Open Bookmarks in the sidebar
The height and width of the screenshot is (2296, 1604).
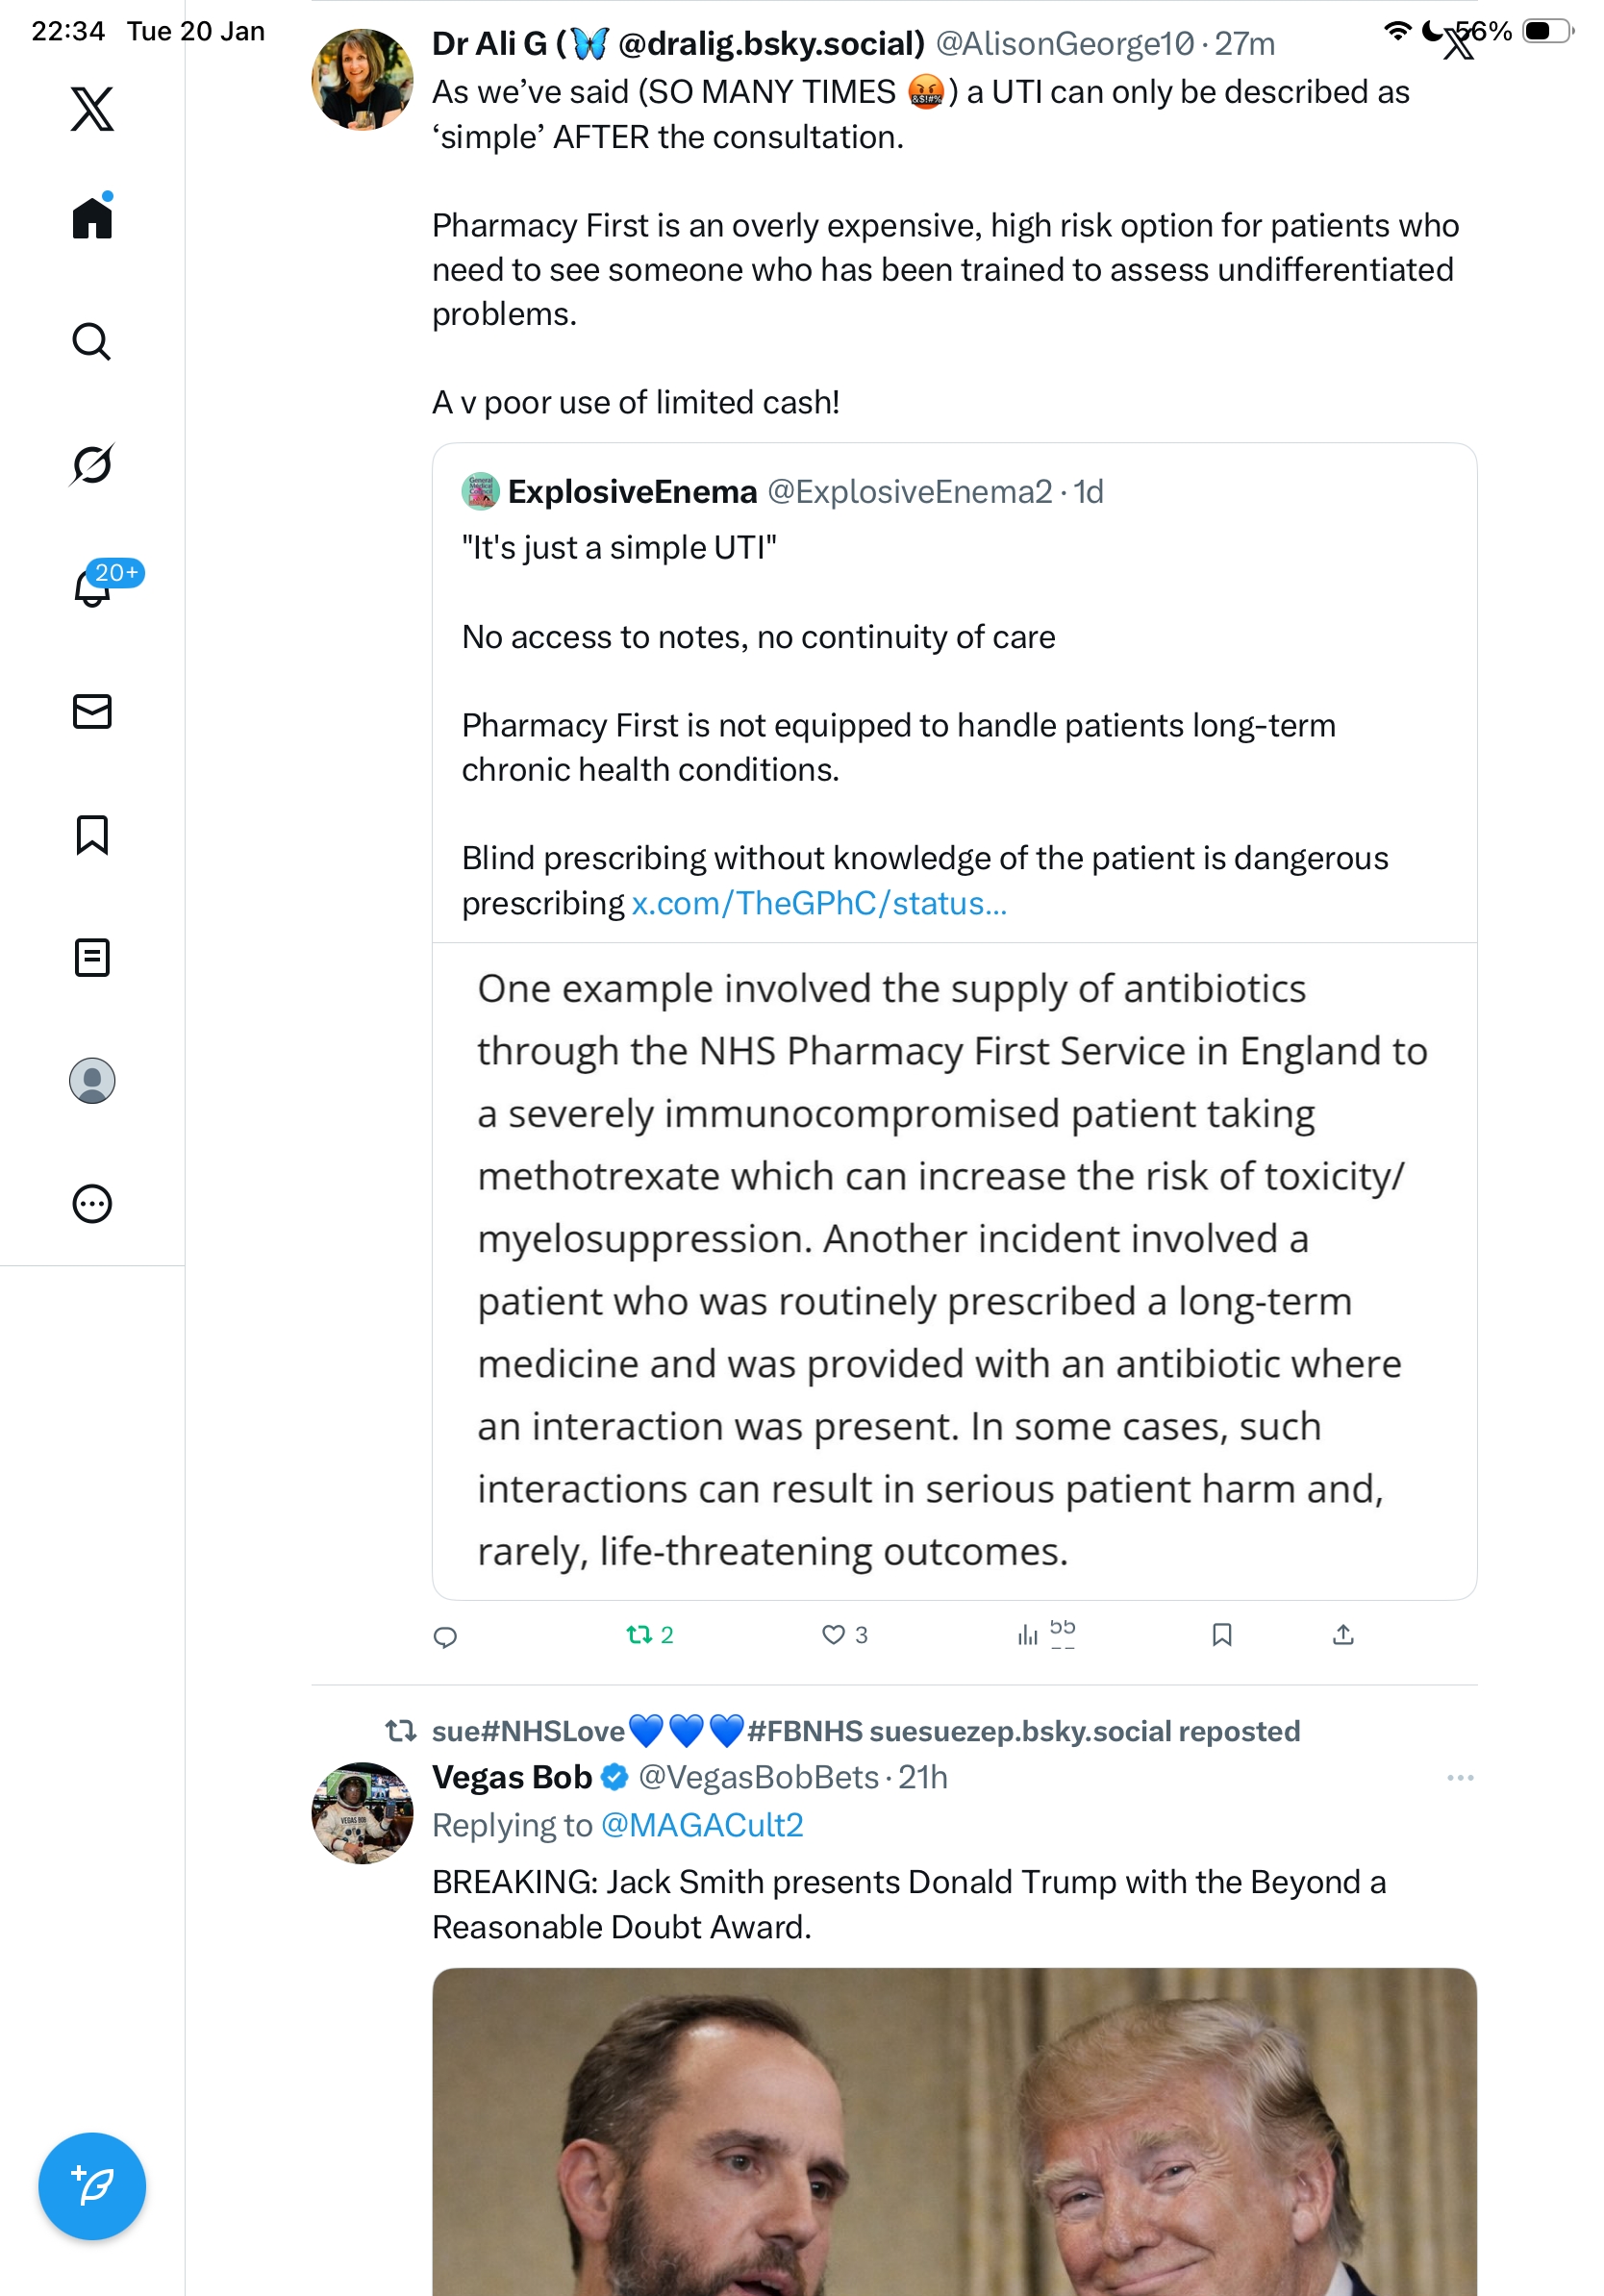pyautogui.click(x=92, y=835)
